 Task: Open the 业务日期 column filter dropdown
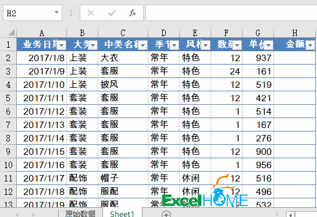(x=61, y=45)
